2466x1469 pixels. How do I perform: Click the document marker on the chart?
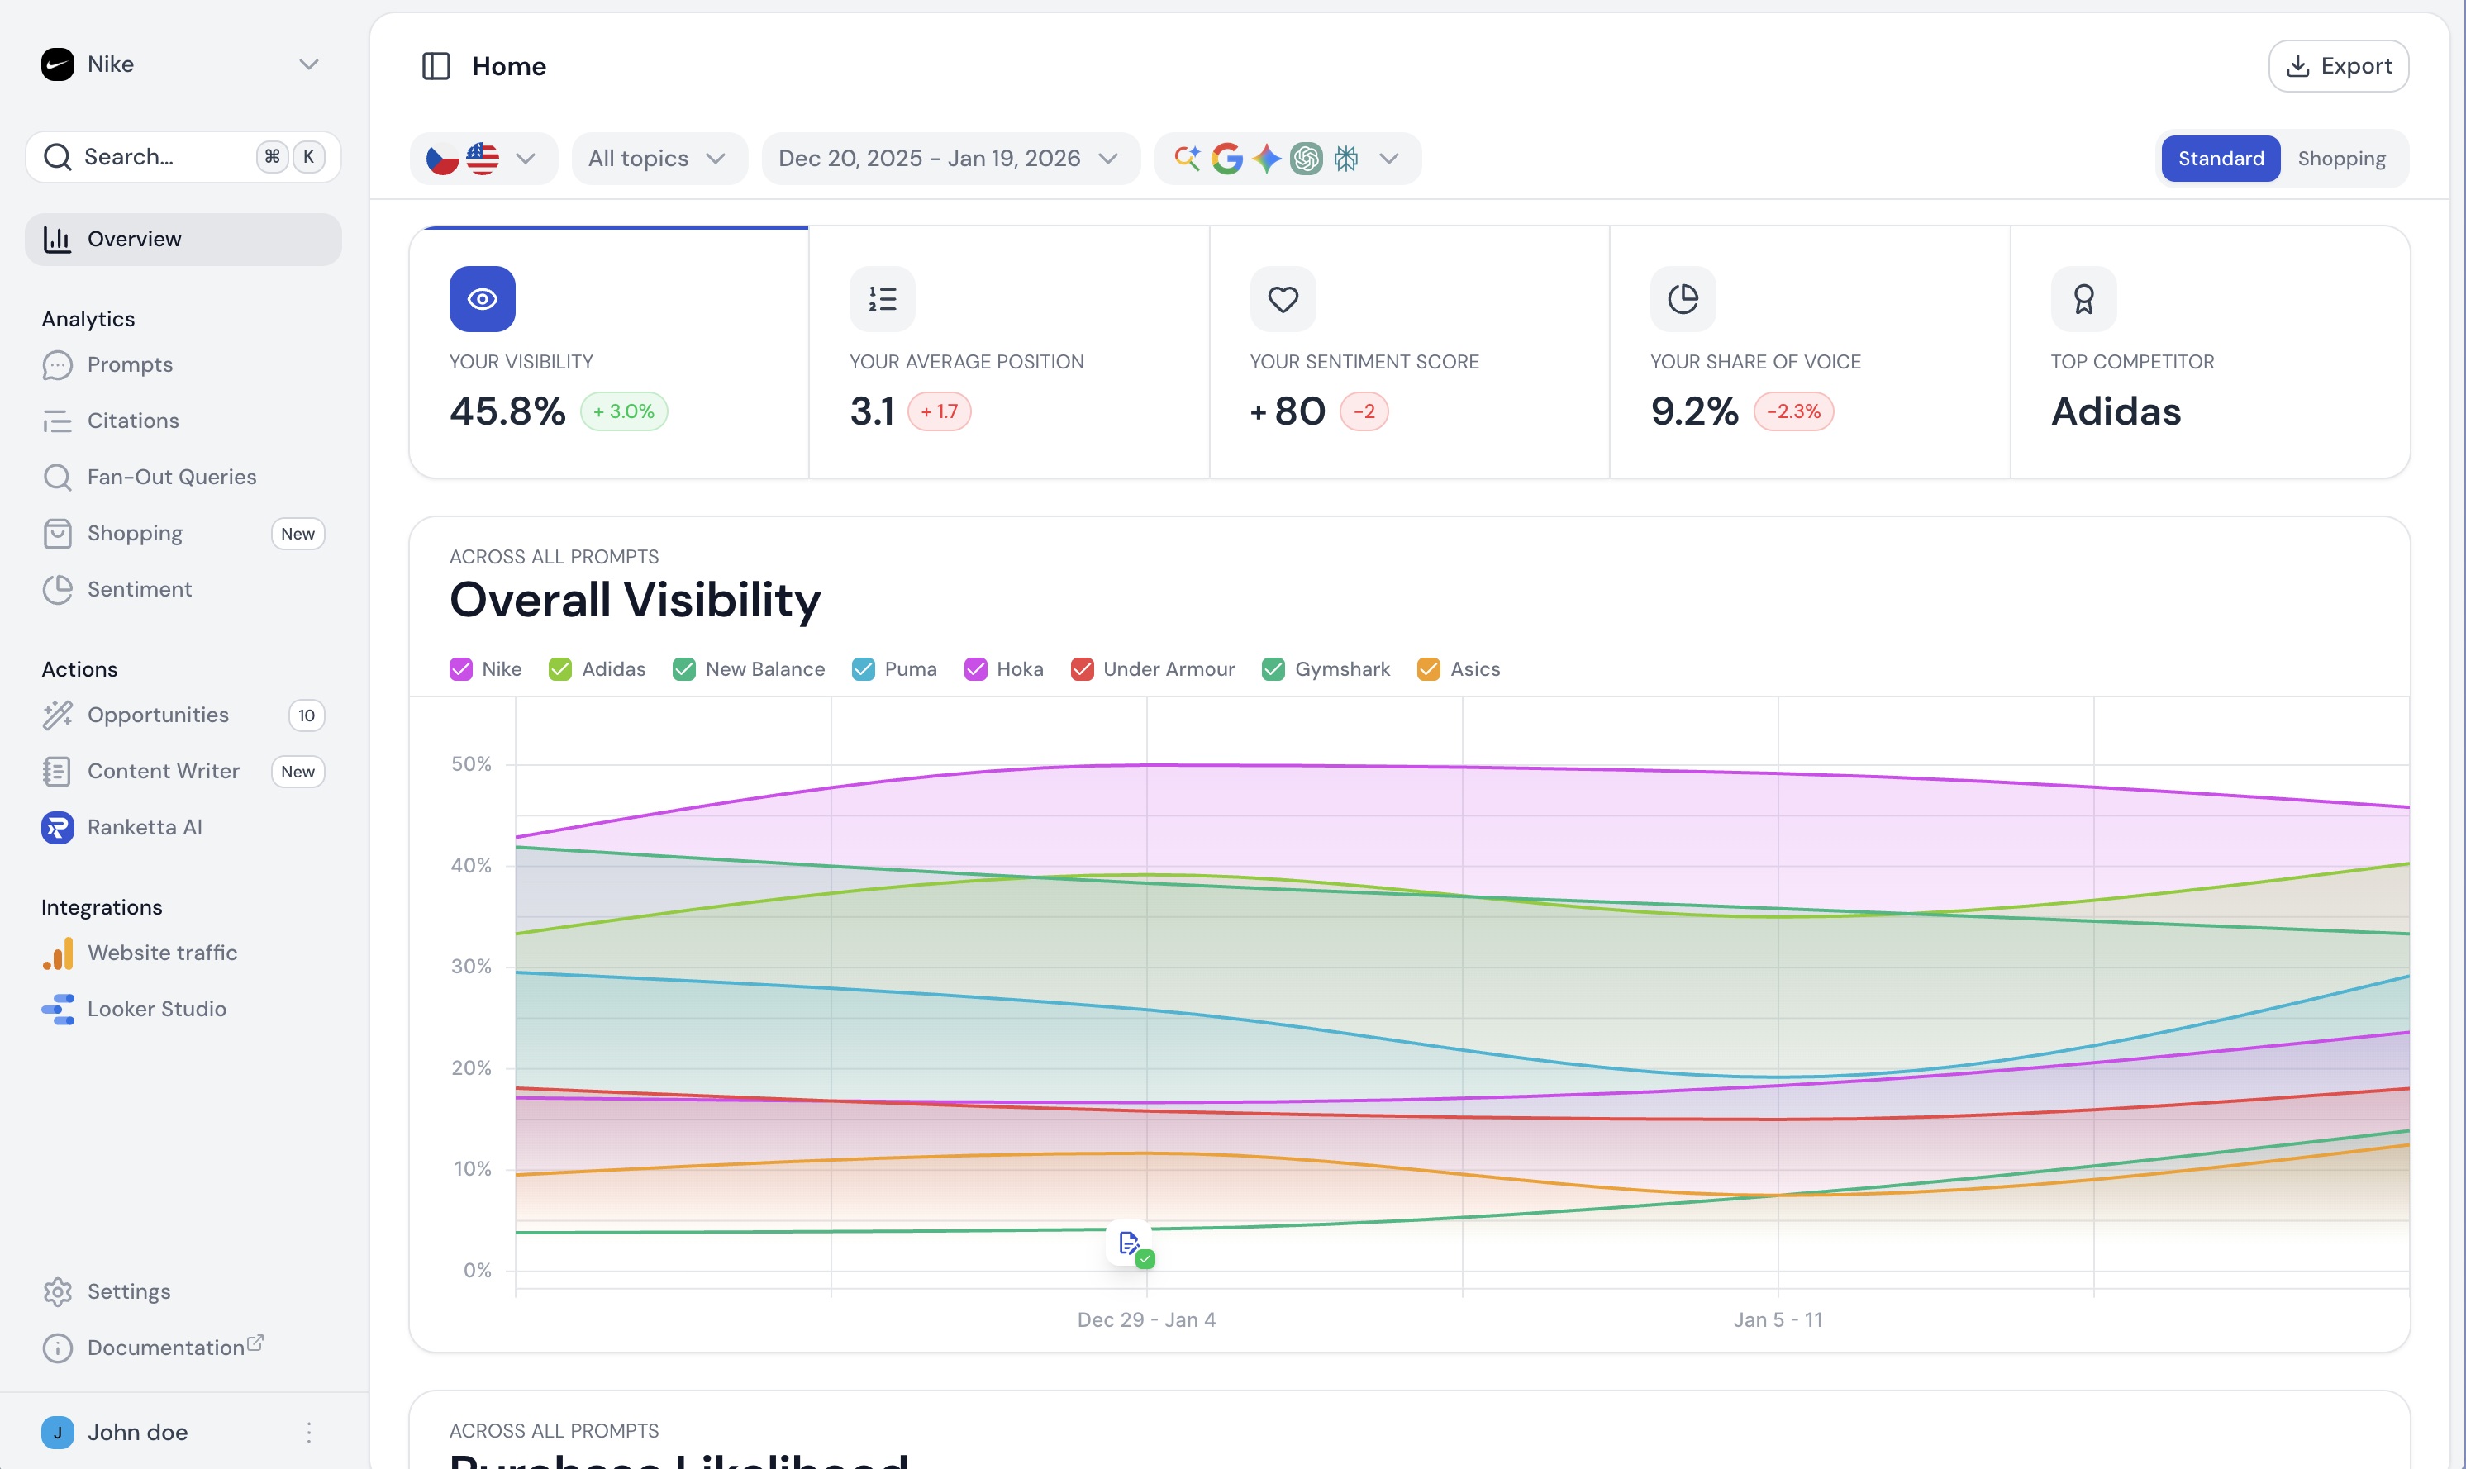[x=1130, y=1244]
